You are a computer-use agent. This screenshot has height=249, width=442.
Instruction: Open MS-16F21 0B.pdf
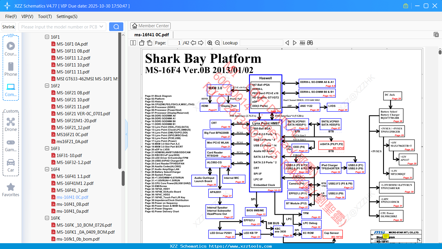click(73, 93)
